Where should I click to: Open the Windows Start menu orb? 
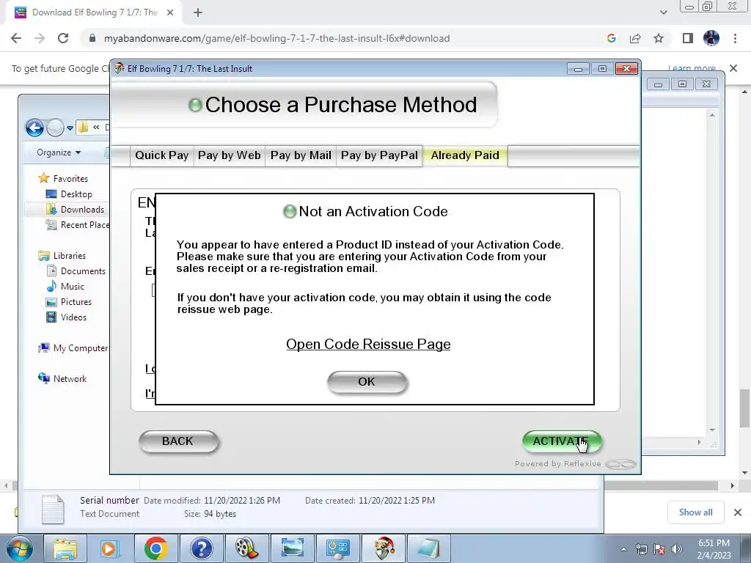click(x=19, y=548)
